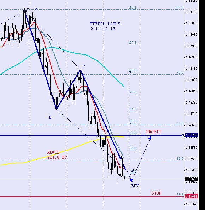
Task: Click the 23.6 Fibonacci level label
Action: click(133, 148)
